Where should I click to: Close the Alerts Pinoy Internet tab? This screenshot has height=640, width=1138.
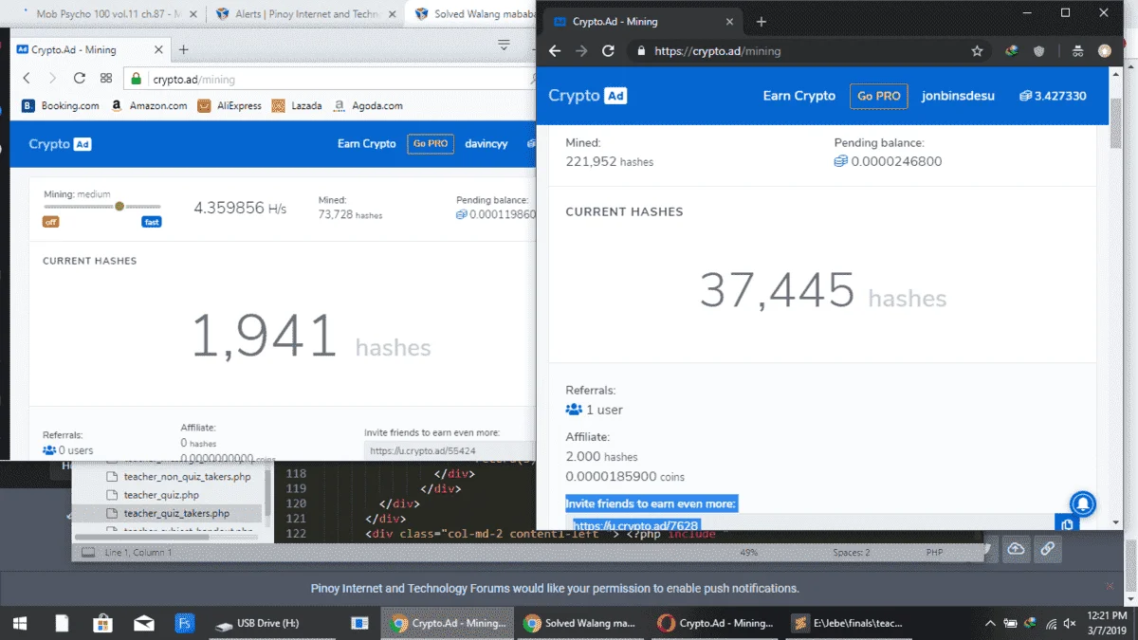pos(392,14)
